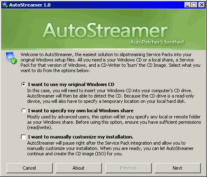Click the "AutoStreamer 1.0" title bar text
The width and height of the screenshot is (207, 177).
(x=30, y=5)
